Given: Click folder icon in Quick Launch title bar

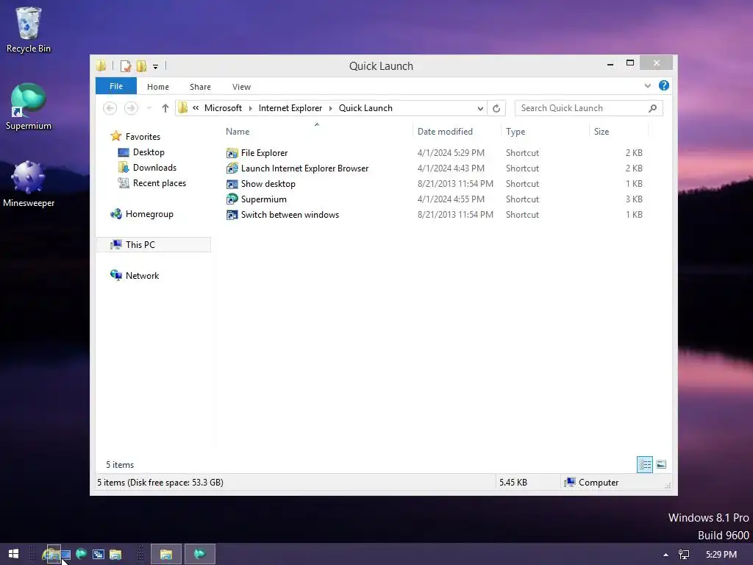Looking at the screenshot, I should 101,65.
